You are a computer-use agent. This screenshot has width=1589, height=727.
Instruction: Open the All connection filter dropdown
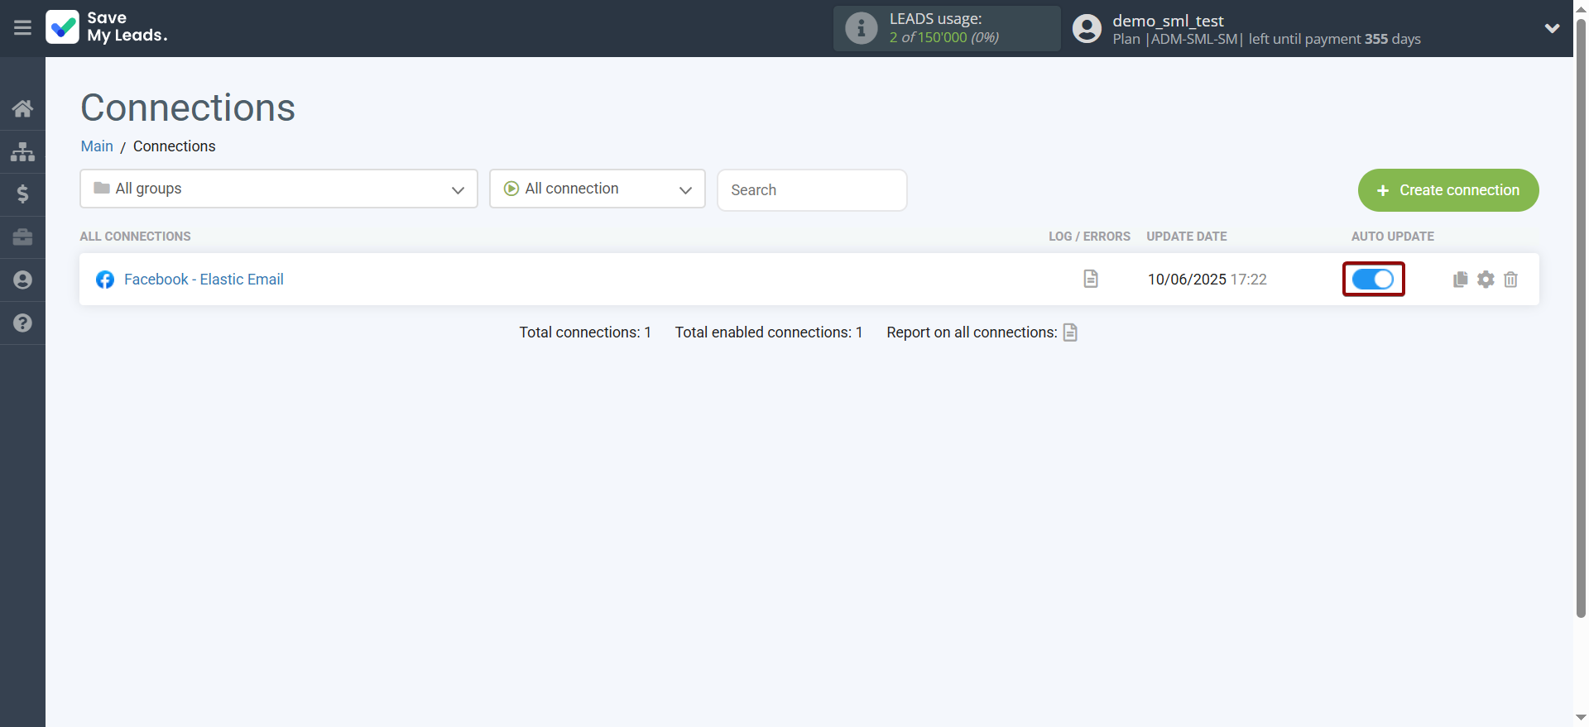click(x=597, y=189)
